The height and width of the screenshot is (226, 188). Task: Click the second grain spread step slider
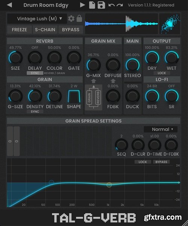pos(17,141)
